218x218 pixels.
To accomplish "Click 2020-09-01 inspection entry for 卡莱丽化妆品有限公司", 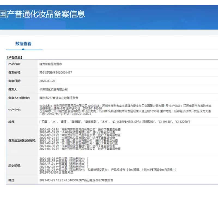I will [x=77, y=138].
